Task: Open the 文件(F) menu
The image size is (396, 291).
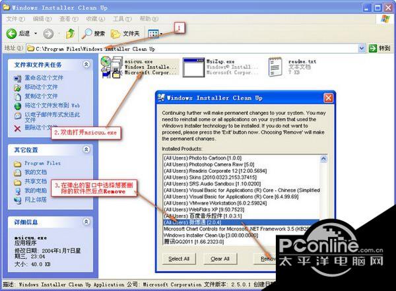Action: click(15, 19)
